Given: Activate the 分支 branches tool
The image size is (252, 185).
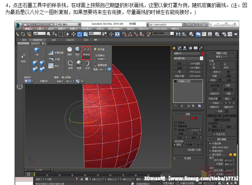Looking at the screenshot, I should coord(87,64).
